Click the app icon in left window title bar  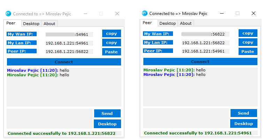[x=8, y=14]
